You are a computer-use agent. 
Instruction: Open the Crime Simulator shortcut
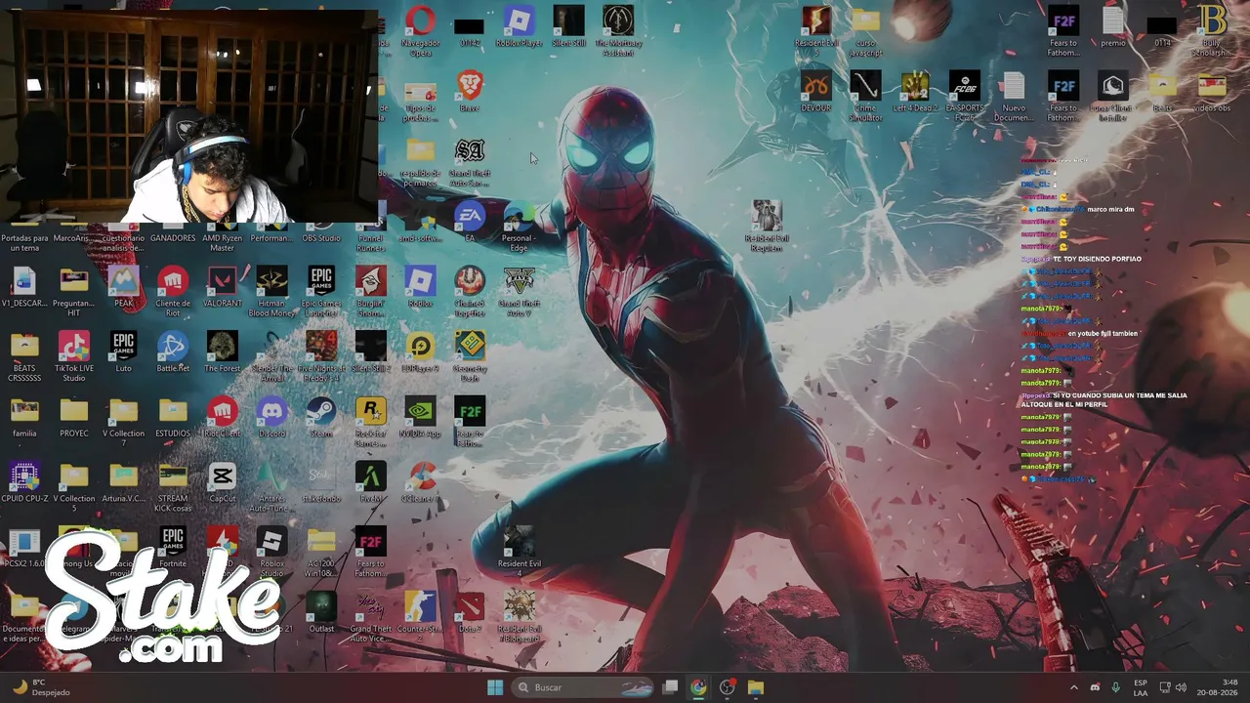pos(865,96)
